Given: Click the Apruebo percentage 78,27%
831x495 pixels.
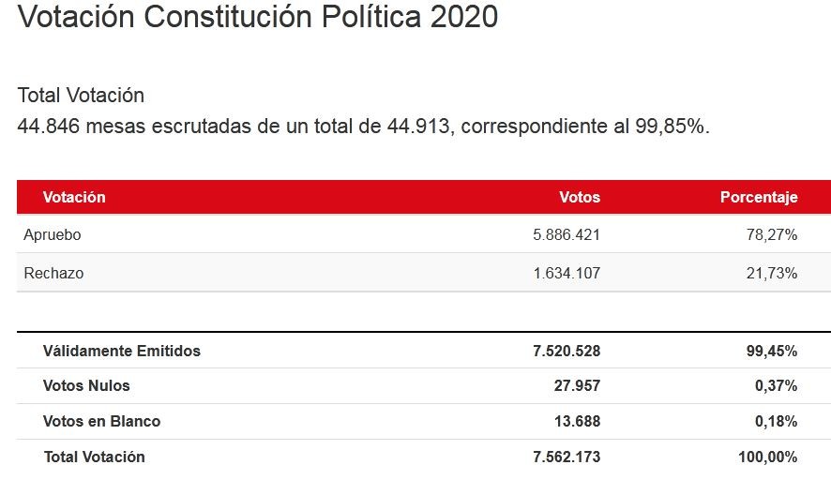Looking at the screenshot, I should coord(773,234).
